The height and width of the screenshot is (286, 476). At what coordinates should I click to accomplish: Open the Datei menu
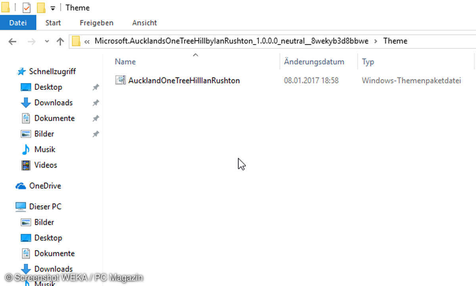pyautogui.click(x=18, y=23)
